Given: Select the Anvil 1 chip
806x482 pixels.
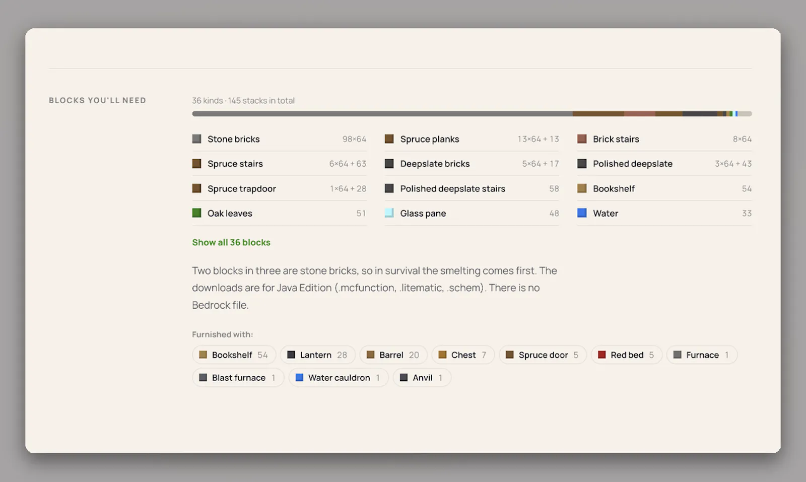Looking at the screenshot, I should point(422,378).
